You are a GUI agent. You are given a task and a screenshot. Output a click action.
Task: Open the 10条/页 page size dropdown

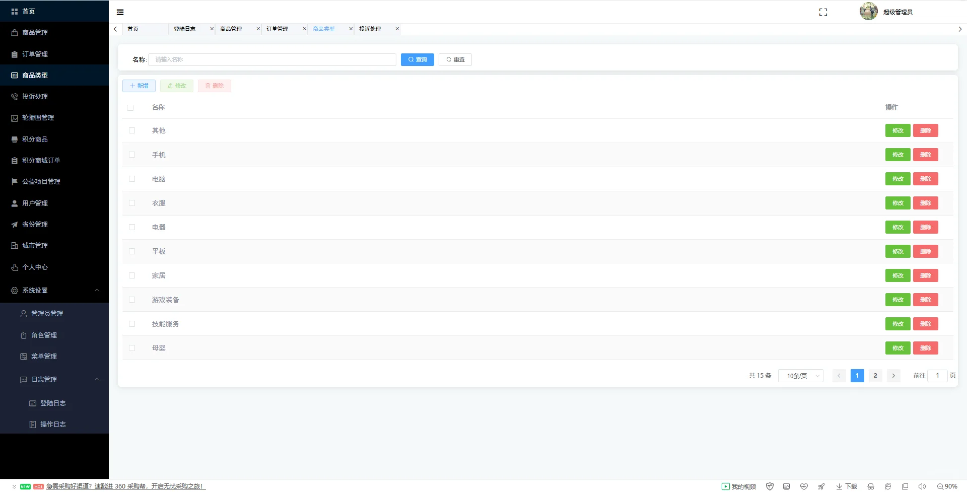(800, 376)
